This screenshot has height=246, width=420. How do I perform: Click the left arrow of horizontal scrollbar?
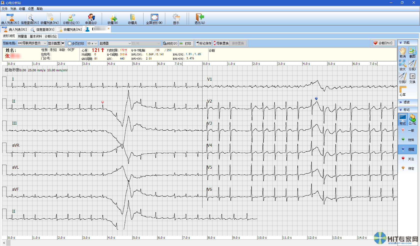coord(4,243)
